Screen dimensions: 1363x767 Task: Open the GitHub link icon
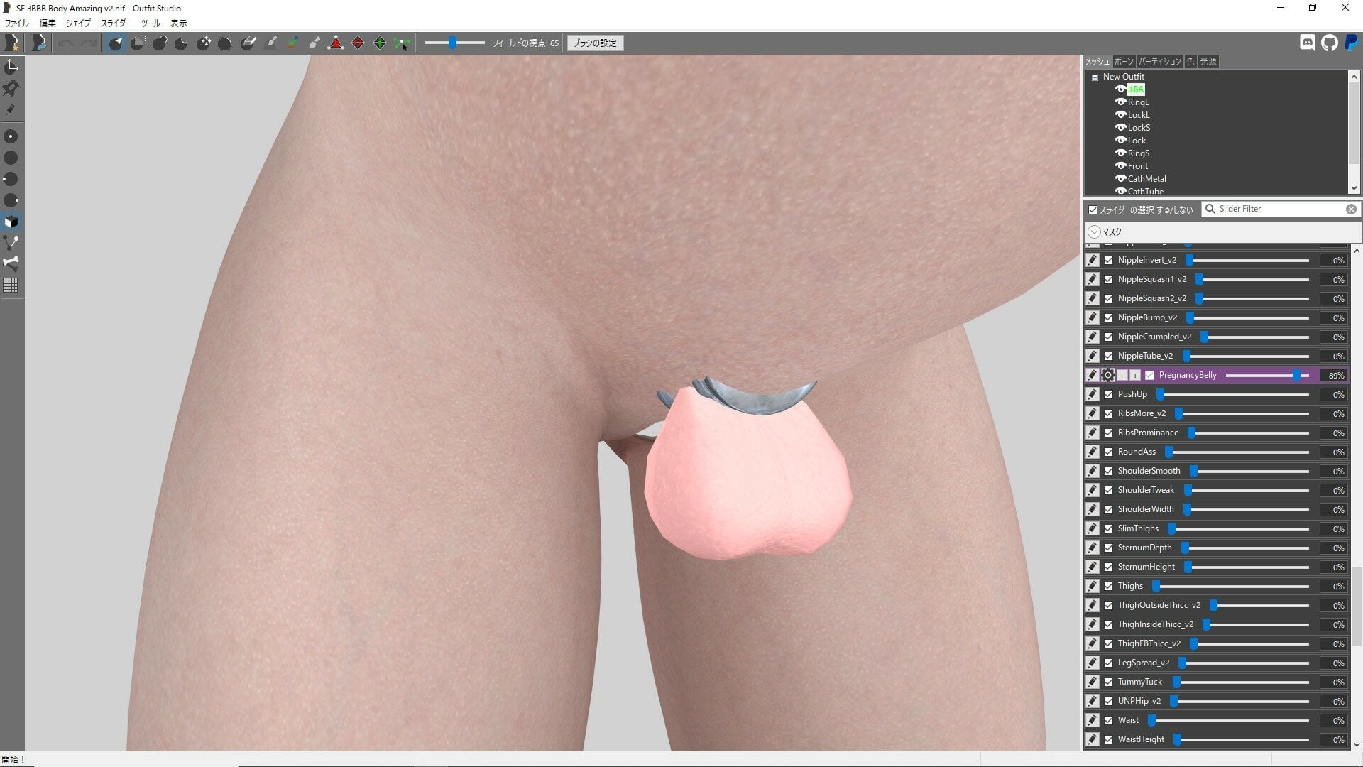click(1330, 43)
